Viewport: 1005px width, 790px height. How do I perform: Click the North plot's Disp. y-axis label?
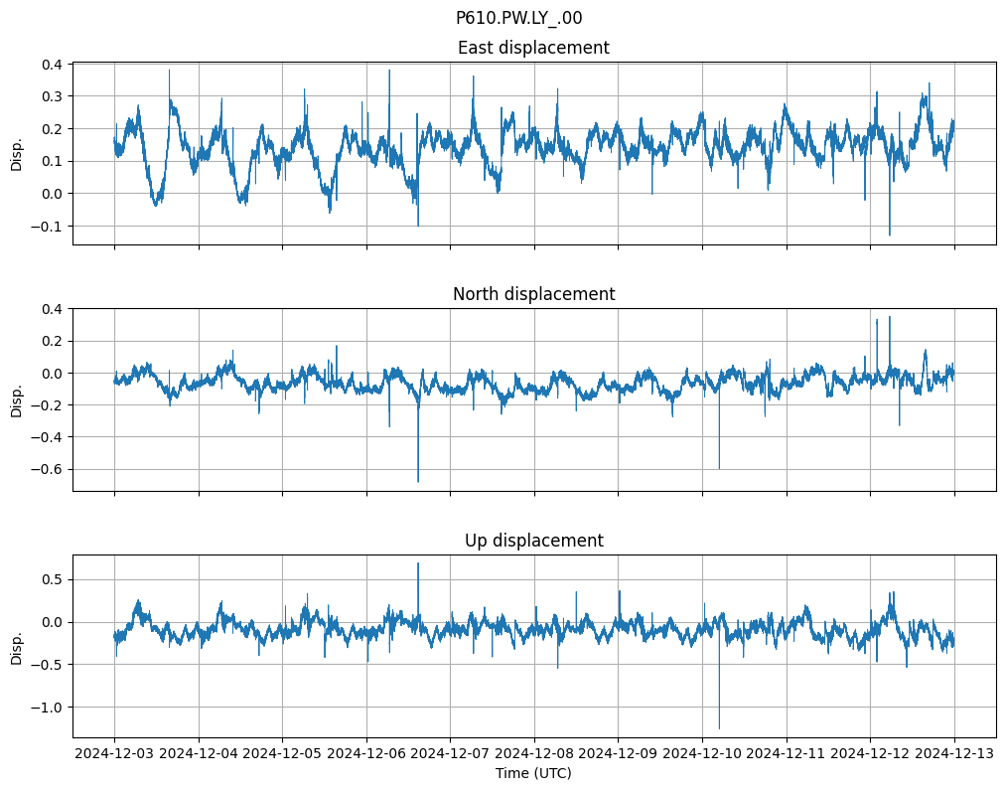click(17, 400)
